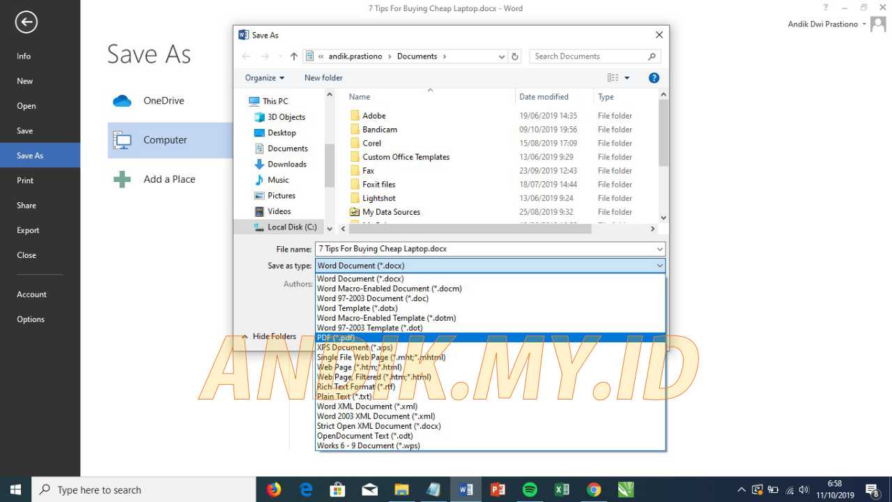Refresh the Documents folder listing
The width and height of the screenshot is (892, 502).
point(515,56)
